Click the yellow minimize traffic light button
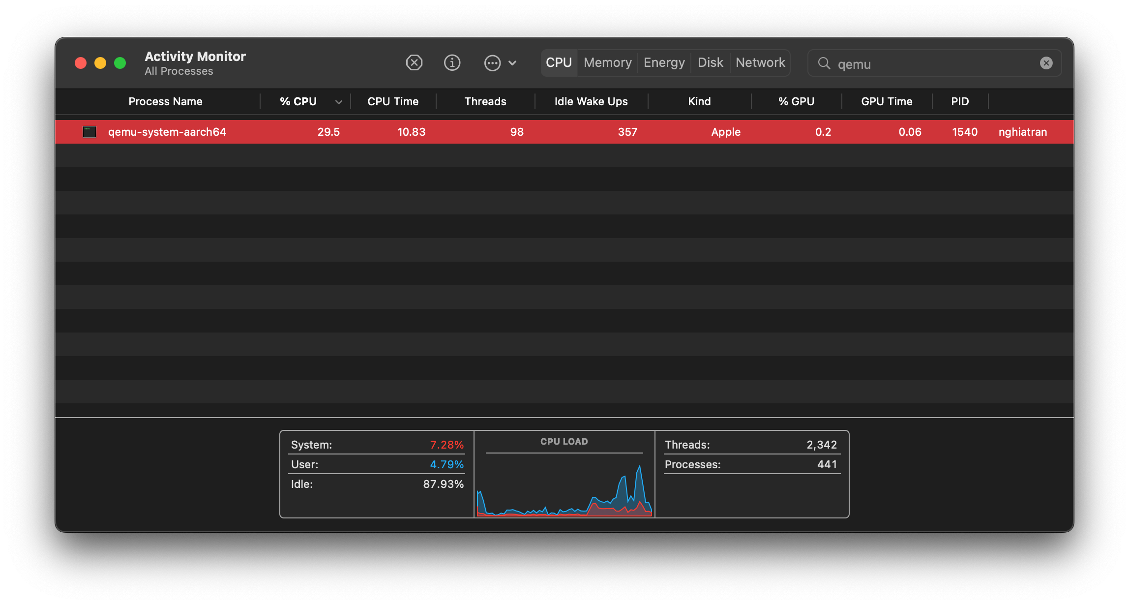This screenshot has height=605, width=1129. [100, 63]
